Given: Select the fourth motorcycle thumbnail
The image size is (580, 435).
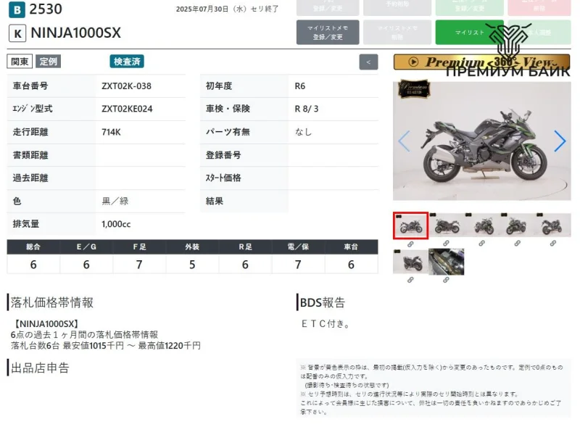Looking at the screenshot, I should pyautogui.click(x=517, y=225).
